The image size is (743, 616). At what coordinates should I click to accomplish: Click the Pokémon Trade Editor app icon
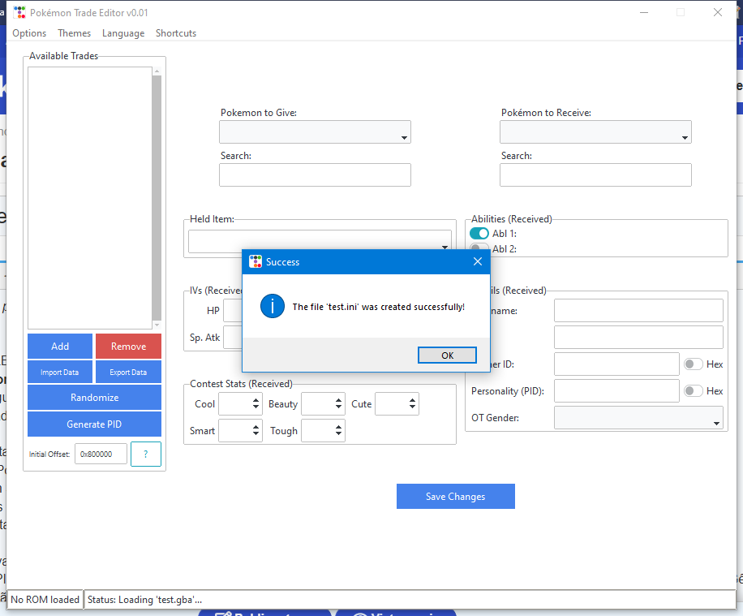(19, 13)
